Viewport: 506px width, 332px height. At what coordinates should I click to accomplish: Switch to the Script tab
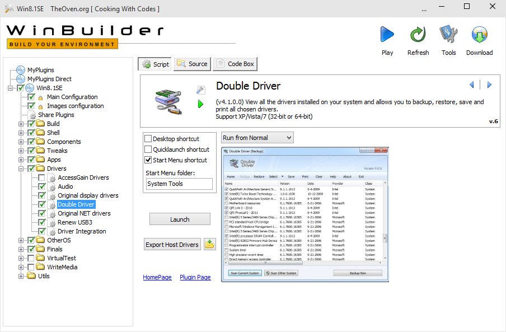coord(155,64)
